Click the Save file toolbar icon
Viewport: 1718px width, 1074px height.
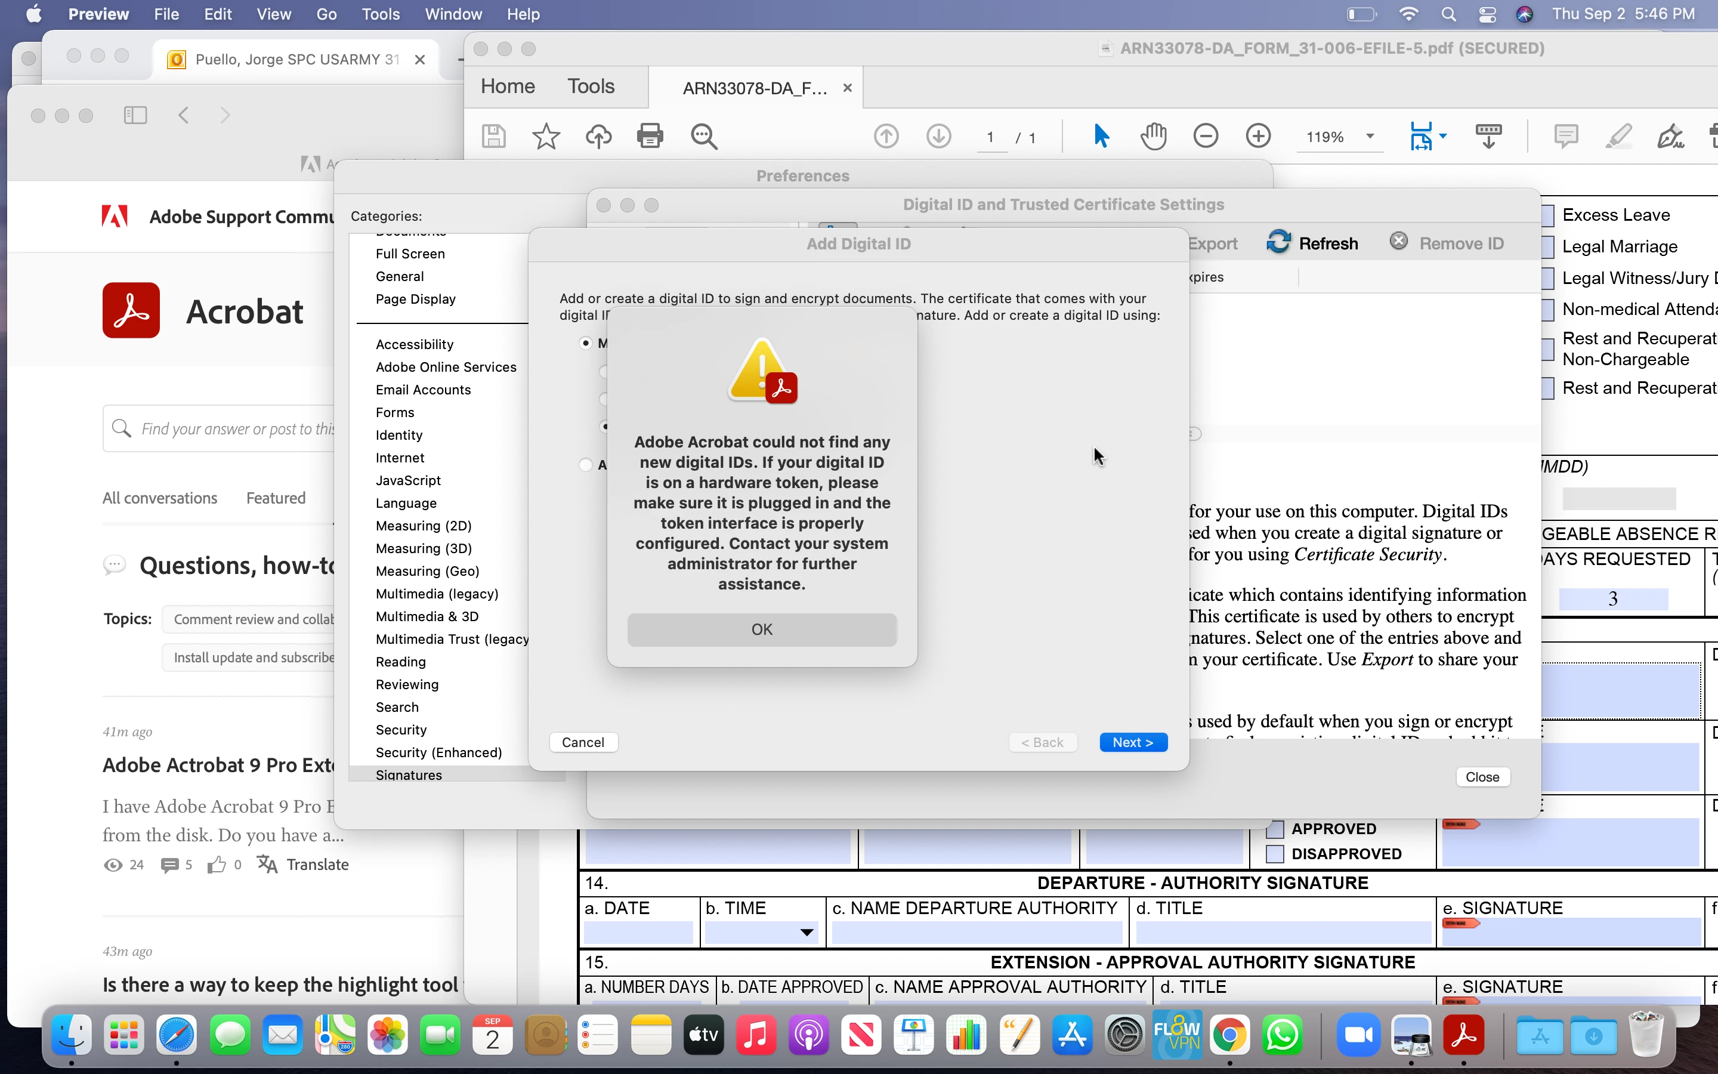[x=493, y=135]
